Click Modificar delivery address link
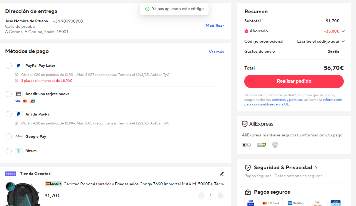 [x=215, y=26]
